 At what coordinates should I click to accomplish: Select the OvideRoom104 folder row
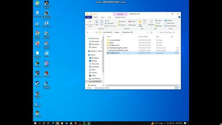pyautogui.click(x=143, y=45)
